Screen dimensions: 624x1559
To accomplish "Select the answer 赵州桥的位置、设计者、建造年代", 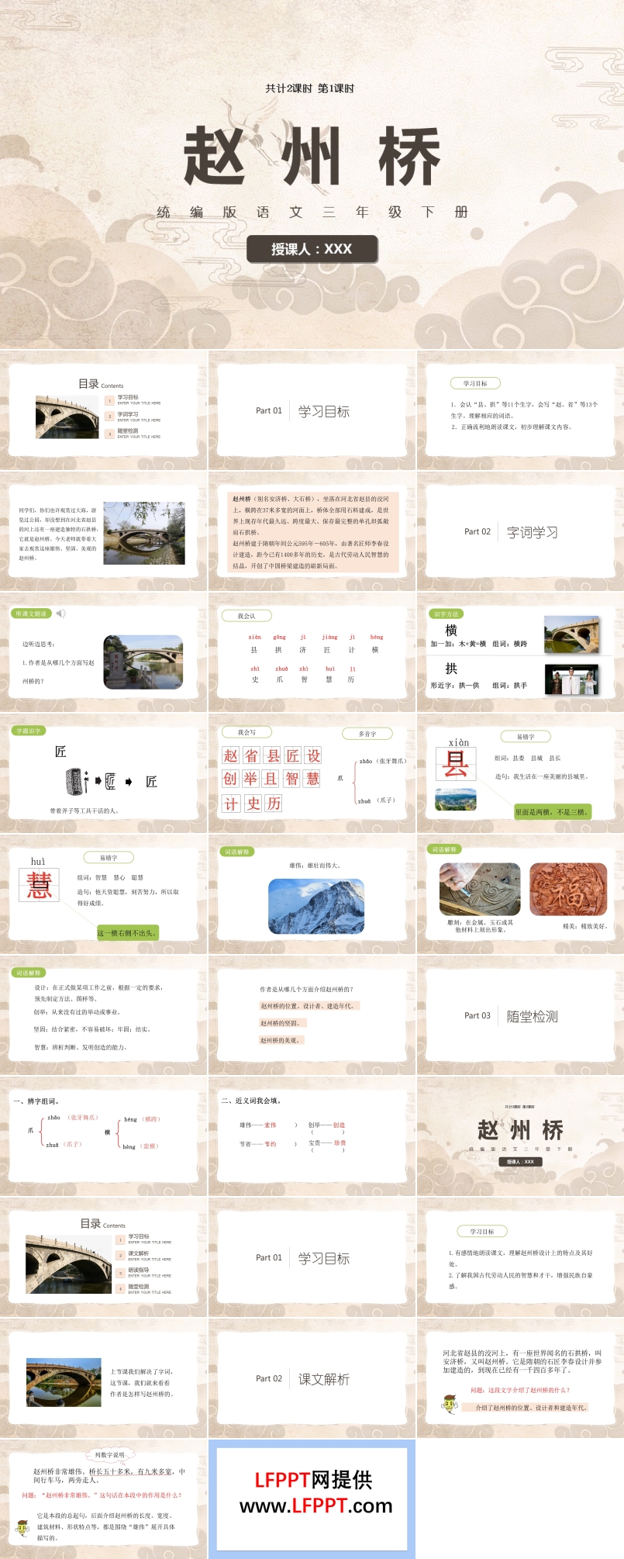I will click(x=309, y=1006).
